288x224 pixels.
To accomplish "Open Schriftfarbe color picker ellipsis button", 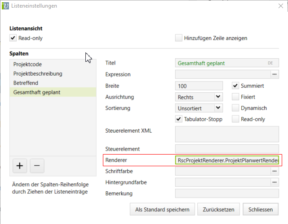I will point(274,171).
